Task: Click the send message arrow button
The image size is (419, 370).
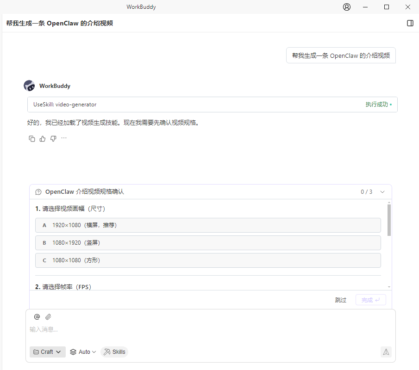Action: 386,352
